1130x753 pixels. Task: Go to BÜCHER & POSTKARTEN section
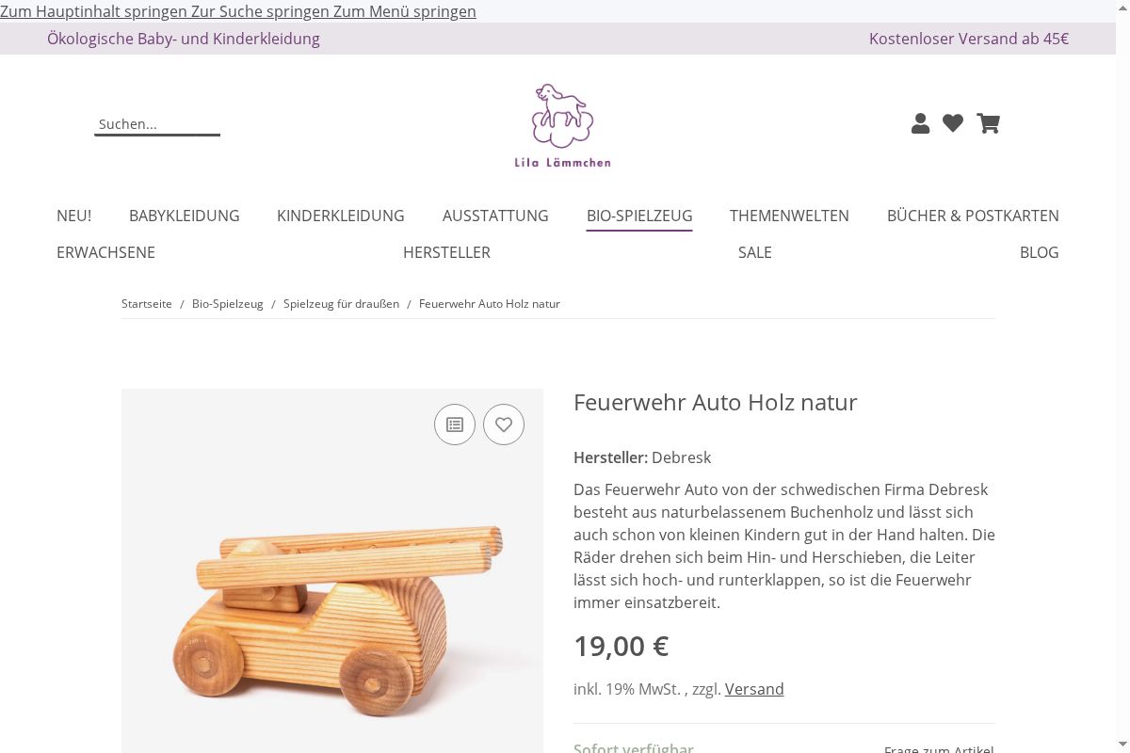pyautogui.click(x=973, y=216)
